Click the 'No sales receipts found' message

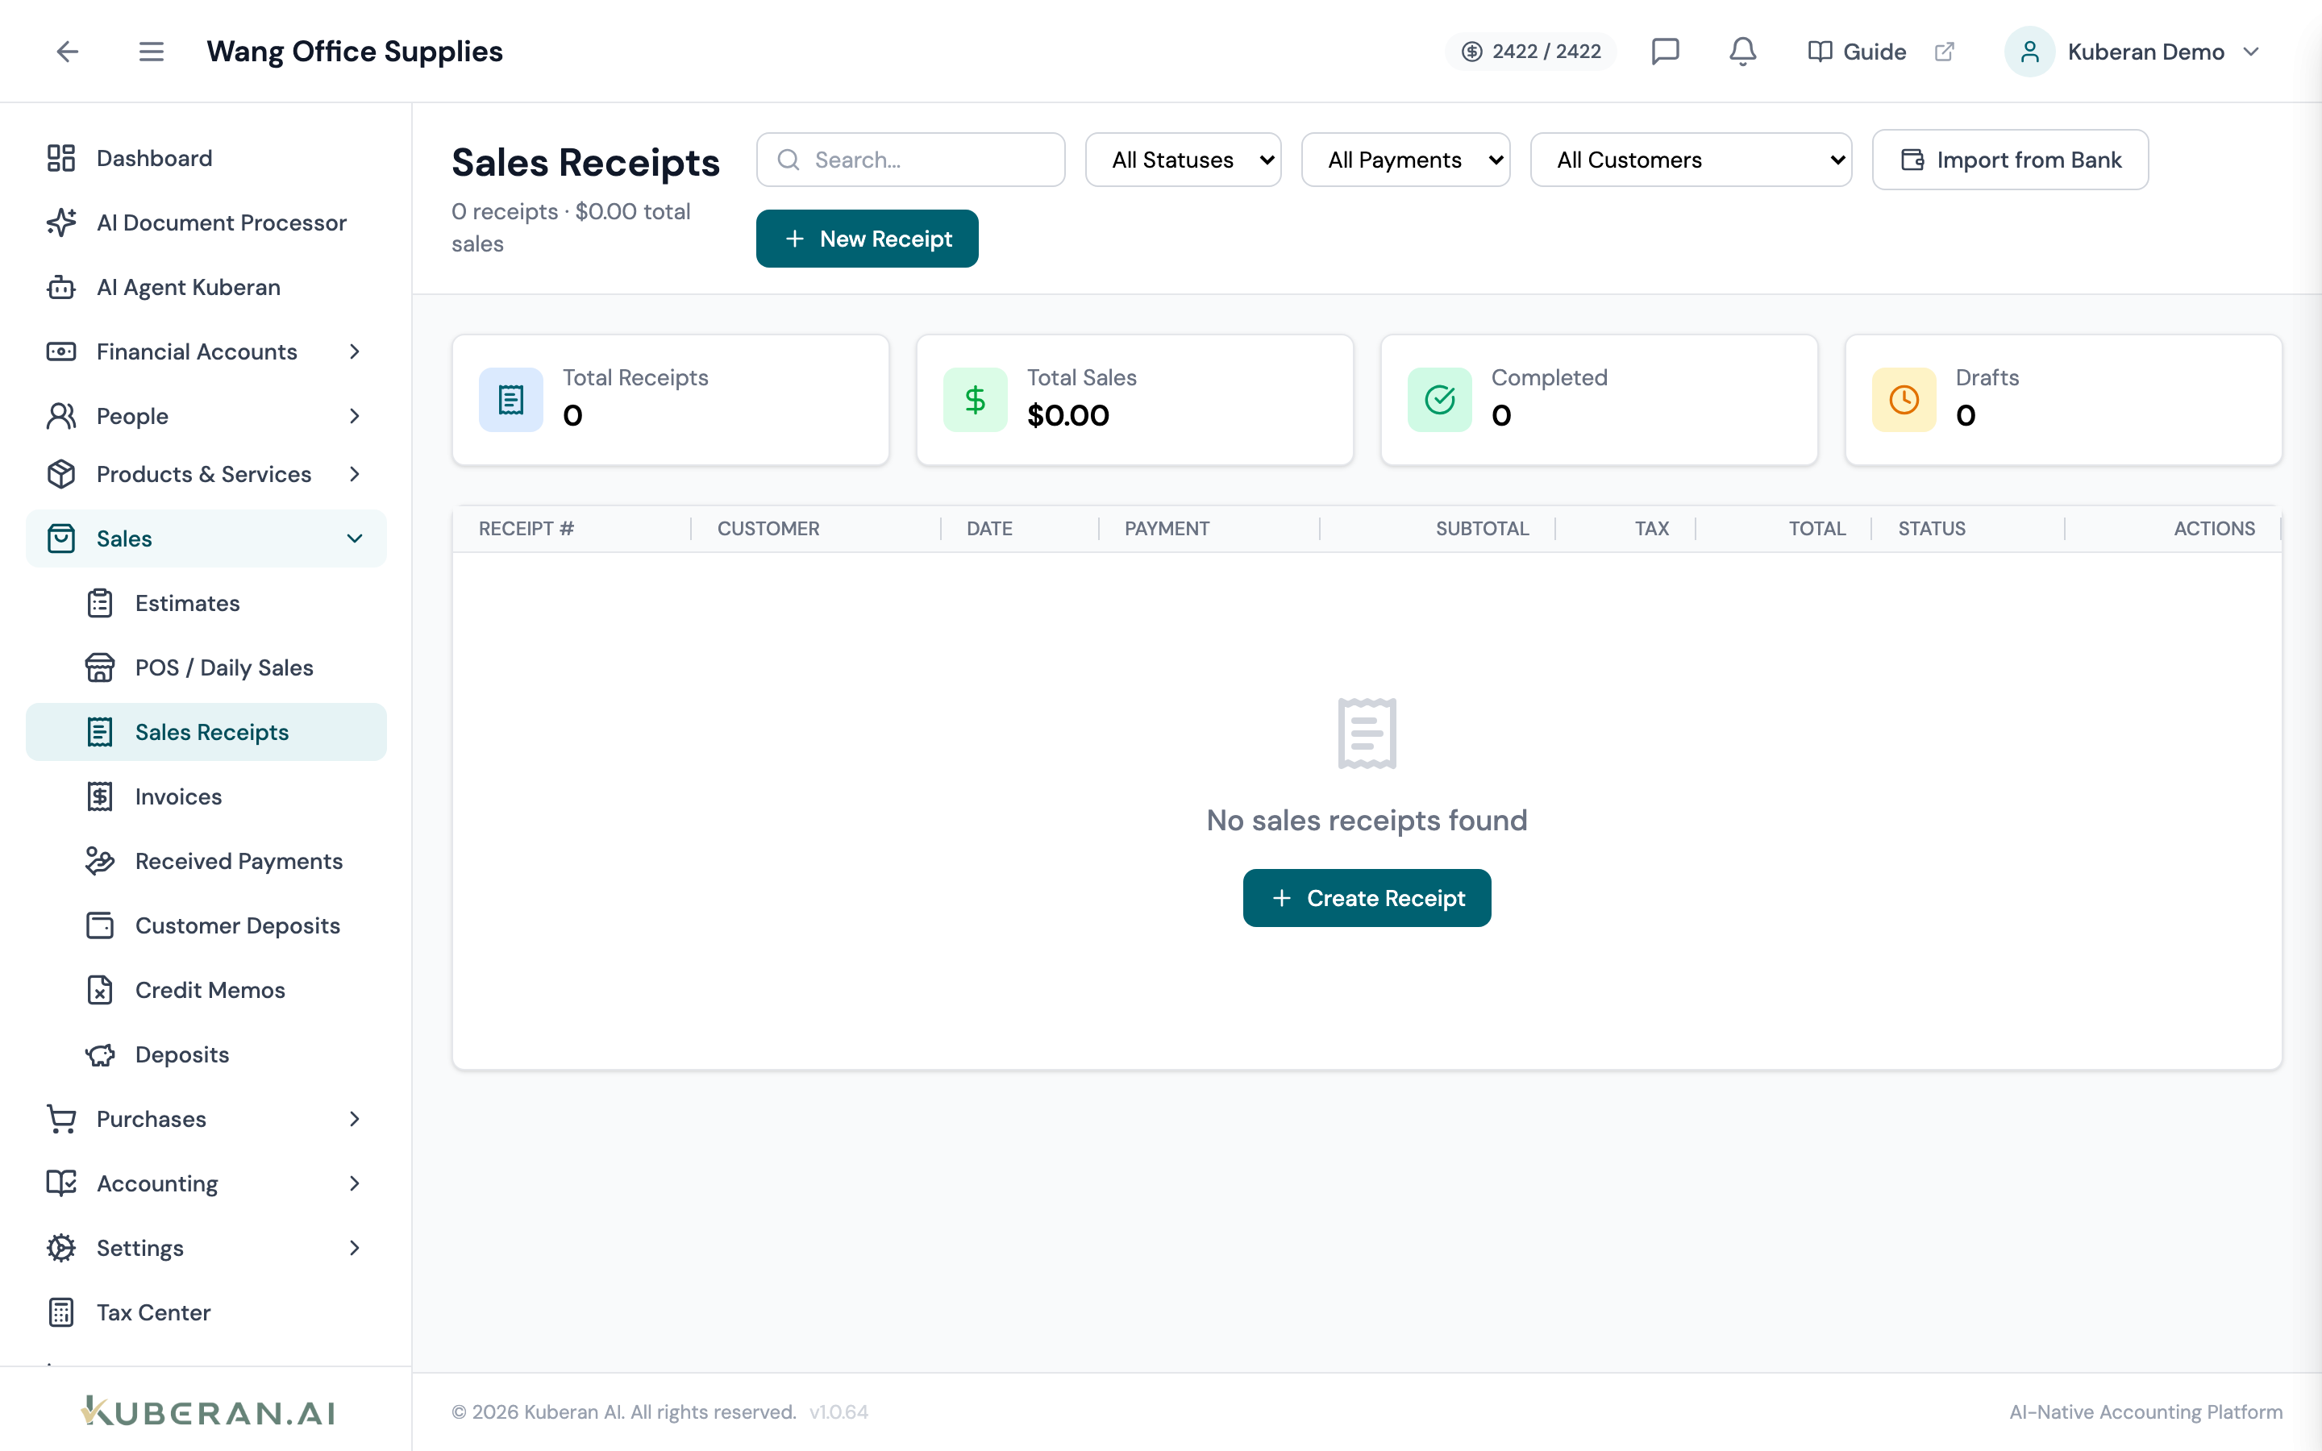tap(1367, 820)
